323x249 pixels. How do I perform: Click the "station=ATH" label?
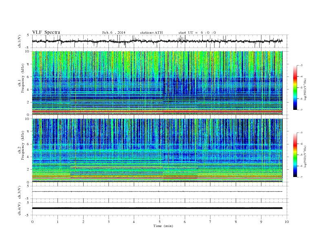151,33
